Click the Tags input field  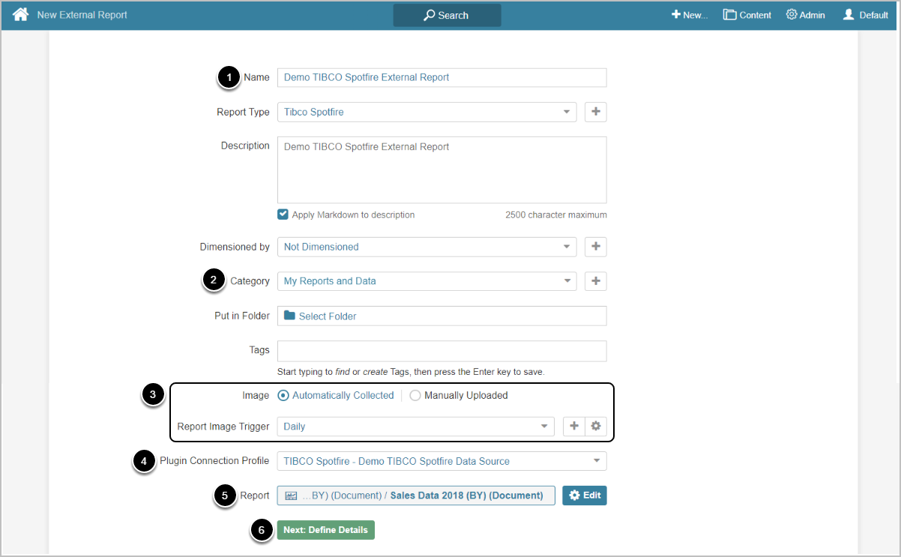(442, 351)
